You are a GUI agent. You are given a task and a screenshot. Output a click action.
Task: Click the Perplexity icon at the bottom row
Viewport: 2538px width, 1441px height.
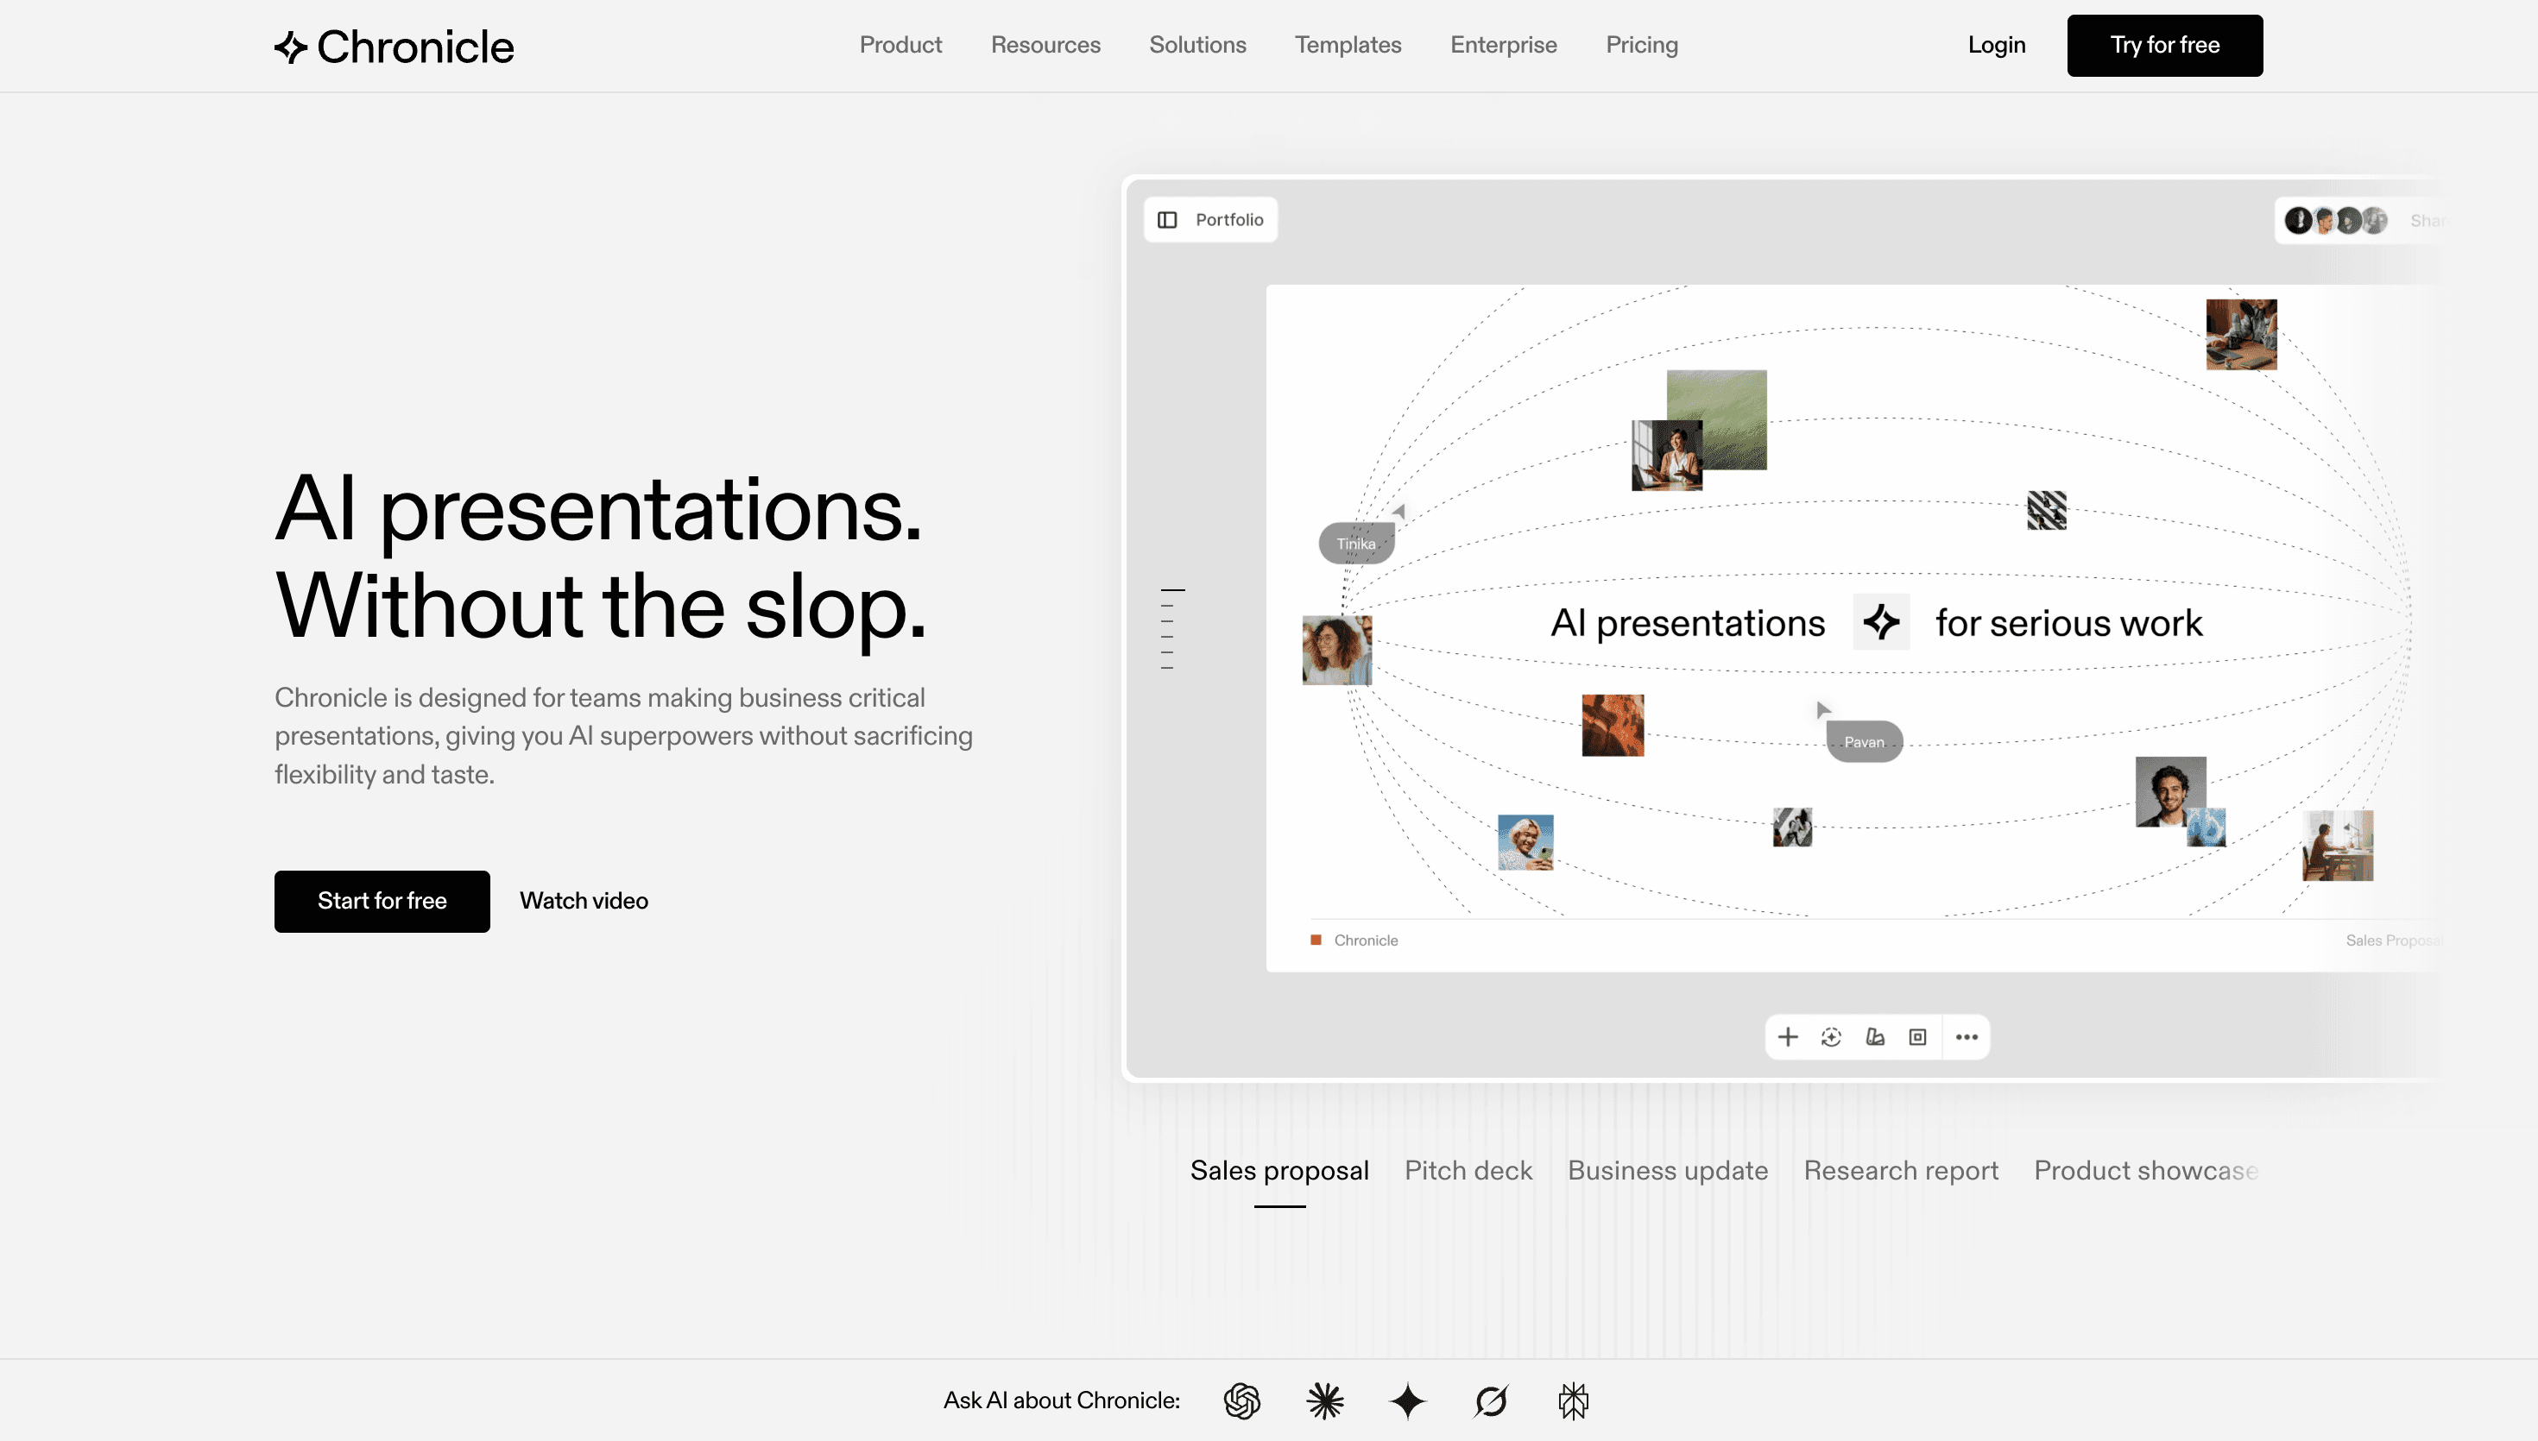(x=1491, y=1400)
